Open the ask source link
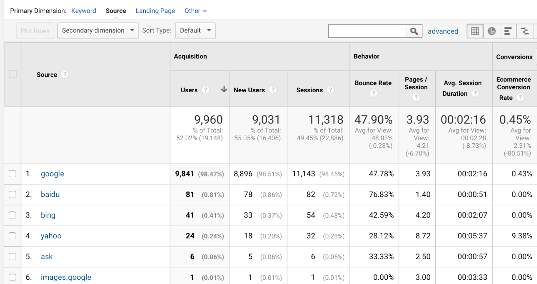The image size is (537, 284). [x=47, y=256]
